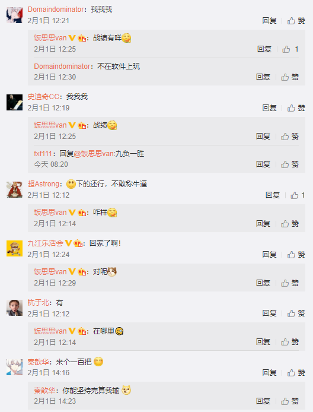Open 秦歆华's anime avatar

pos(14,367)
